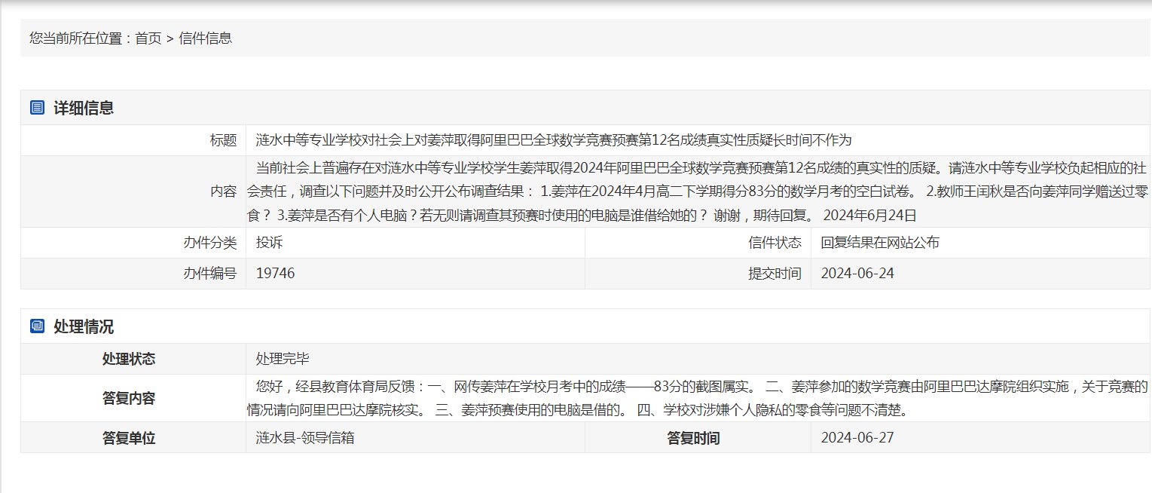
Task: Click the 标题 row label
Action: pos(223,140)
